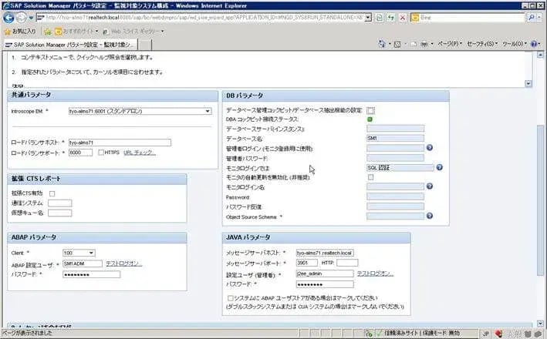Mark the ABAP ユーザストア checkbox
The height and width of the screenshot is (339, 547).
tap(230, 298)
